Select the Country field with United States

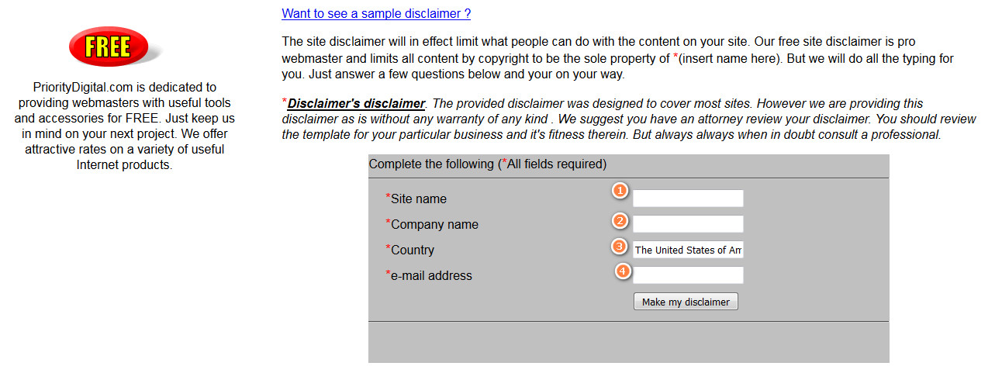coord(688,250)
